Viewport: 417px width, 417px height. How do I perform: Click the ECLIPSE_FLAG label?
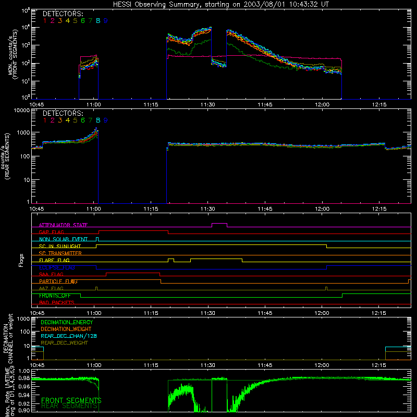57,267
